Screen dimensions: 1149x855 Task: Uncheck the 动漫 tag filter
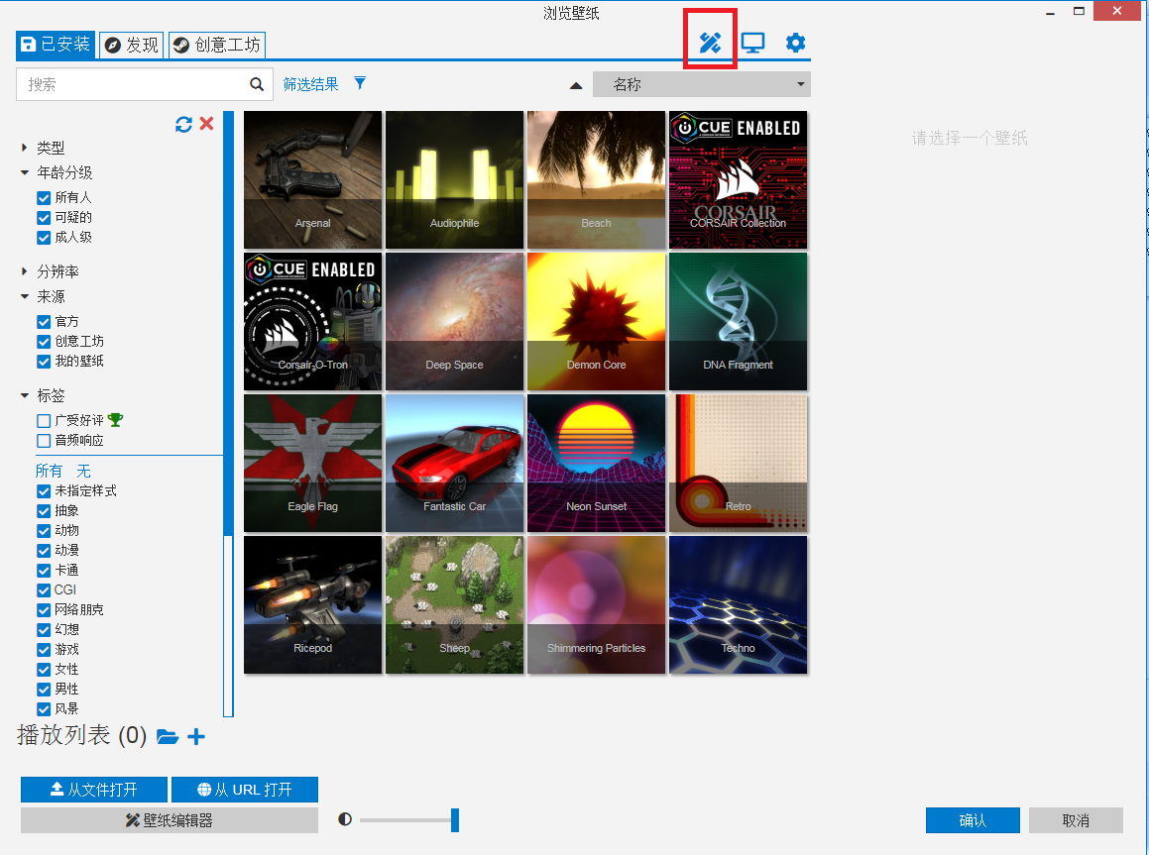(x=42, y=549)
